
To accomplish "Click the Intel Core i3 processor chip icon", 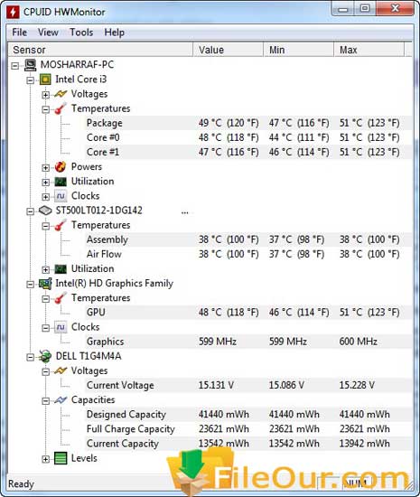I will coord(45,80).
